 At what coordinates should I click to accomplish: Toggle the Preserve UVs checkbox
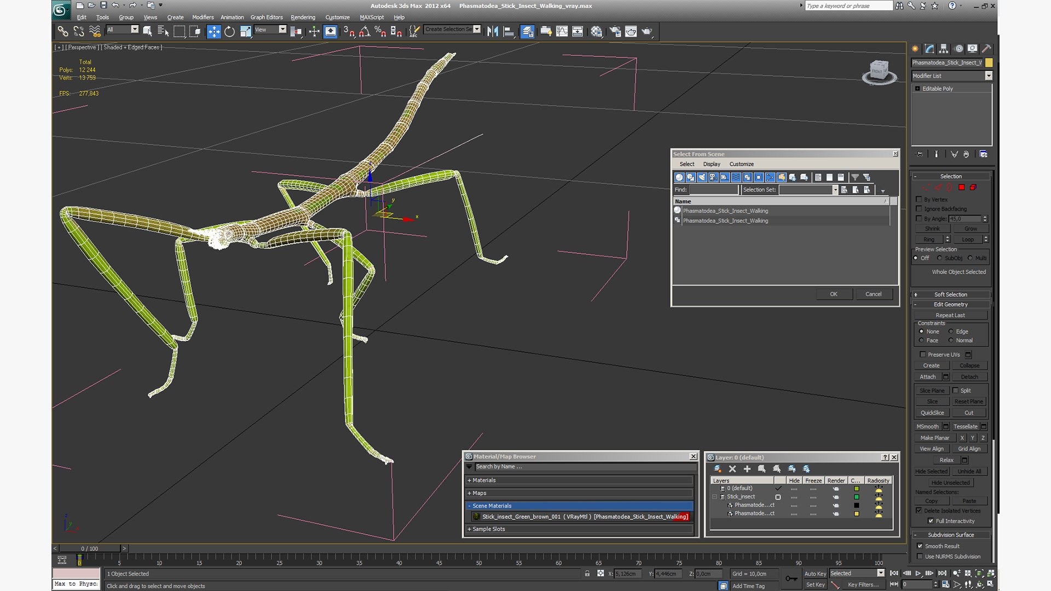(x=923, y=354)
